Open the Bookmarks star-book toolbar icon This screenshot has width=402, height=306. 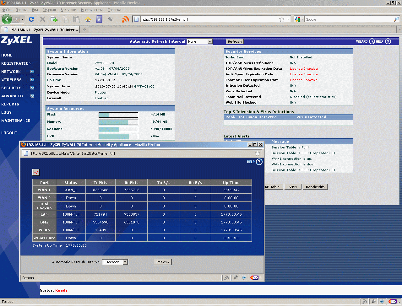pos(99,19)
